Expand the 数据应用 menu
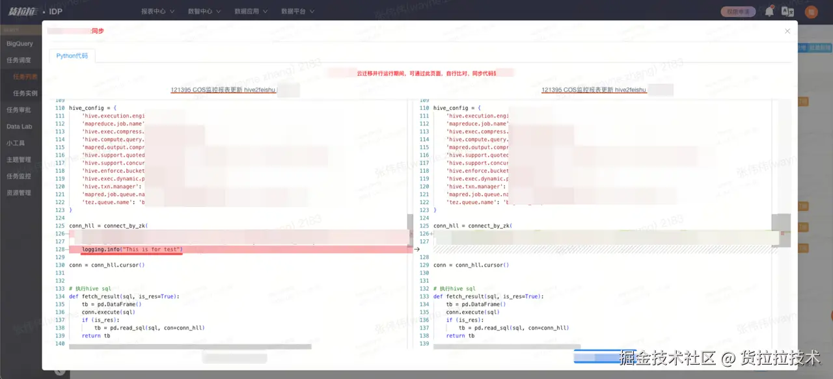Image resolution: width=833 pixels, height=379 pixels. pyautogui.click(x=251, y=11)
